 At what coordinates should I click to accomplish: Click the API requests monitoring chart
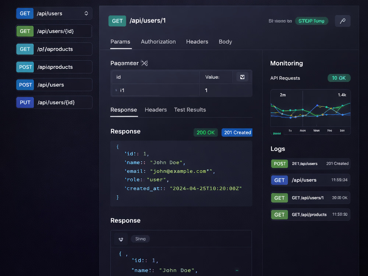[311, 112]
